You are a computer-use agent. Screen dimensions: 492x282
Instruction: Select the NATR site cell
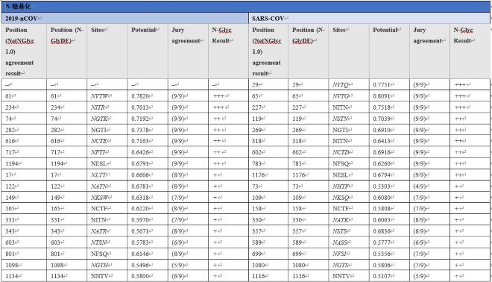coord(107,231)
